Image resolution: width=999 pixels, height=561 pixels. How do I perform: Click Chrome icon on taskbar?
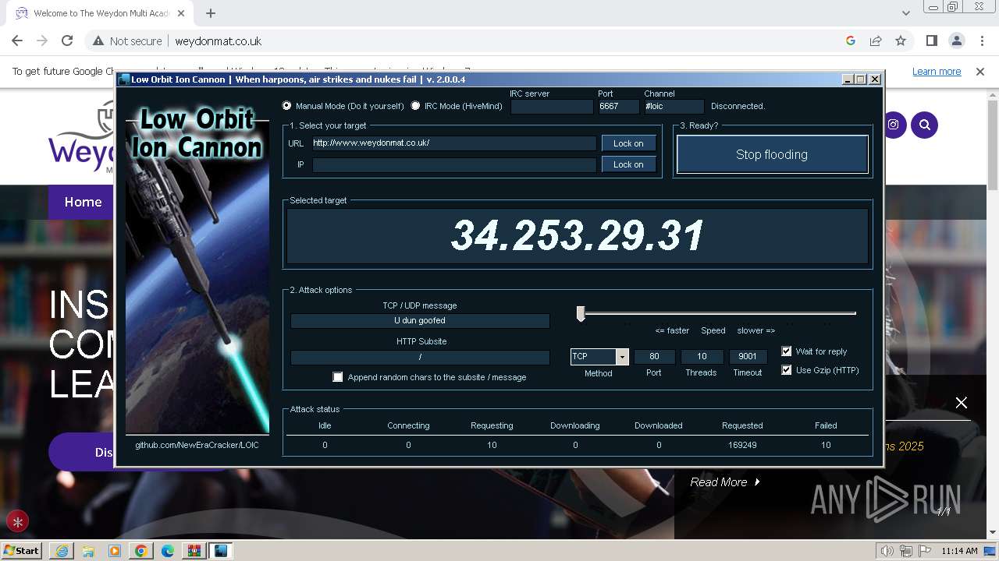(x=141, y=551)
